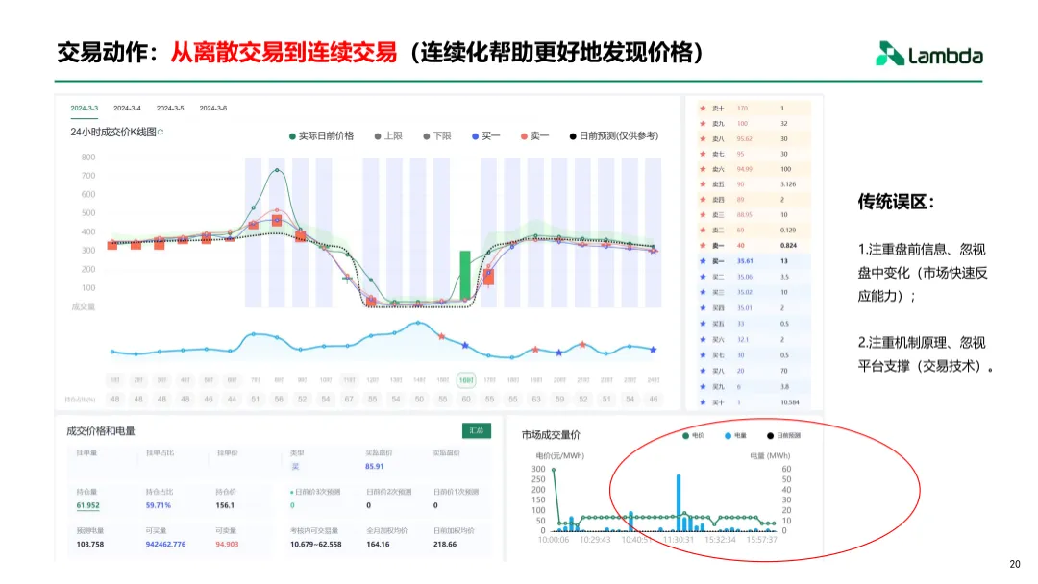The image size is (1038, 584).
Task: Select the 2024-3-6 date tab
Action: coord(213,107)
